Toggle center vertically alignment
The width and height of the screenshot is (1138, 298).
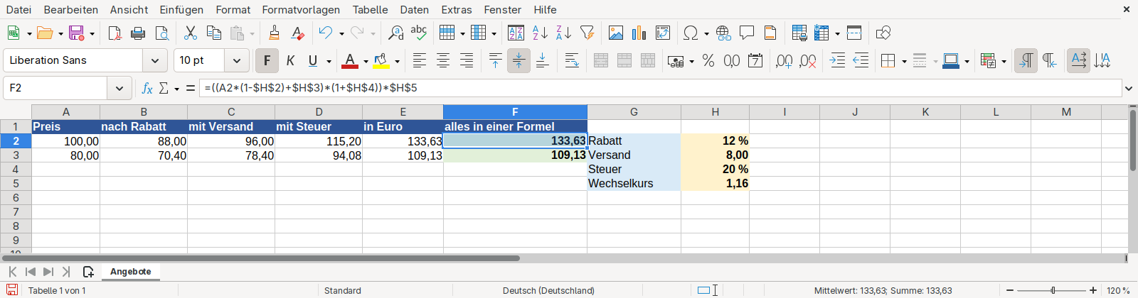tap(519, 61)
